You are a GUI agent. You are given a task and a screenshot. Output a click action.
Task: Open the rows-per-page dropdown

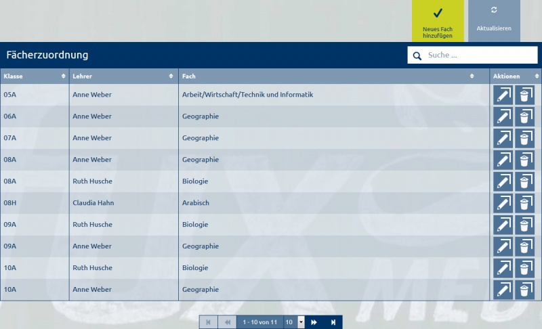pos(301,322)
